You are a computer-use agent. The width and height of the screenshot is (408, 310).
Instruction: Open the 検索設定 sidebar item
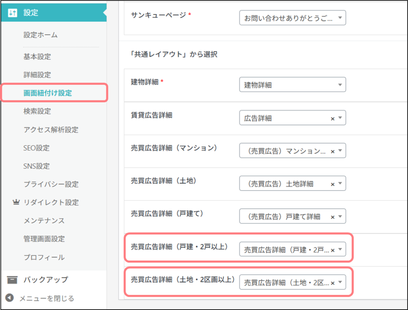37,111
